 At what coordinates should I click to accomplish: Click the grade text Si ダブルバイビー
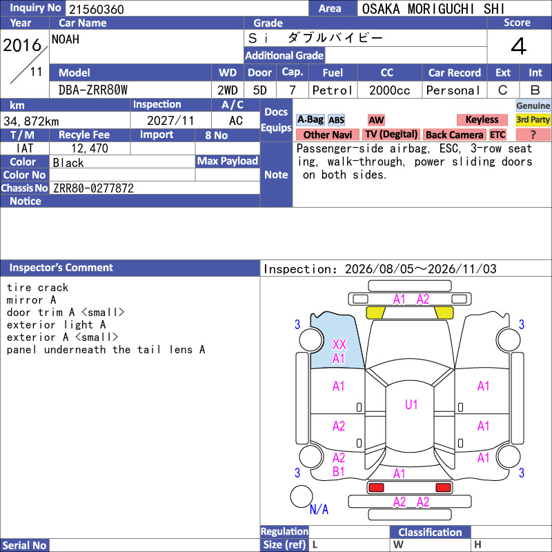click(315, 38)
